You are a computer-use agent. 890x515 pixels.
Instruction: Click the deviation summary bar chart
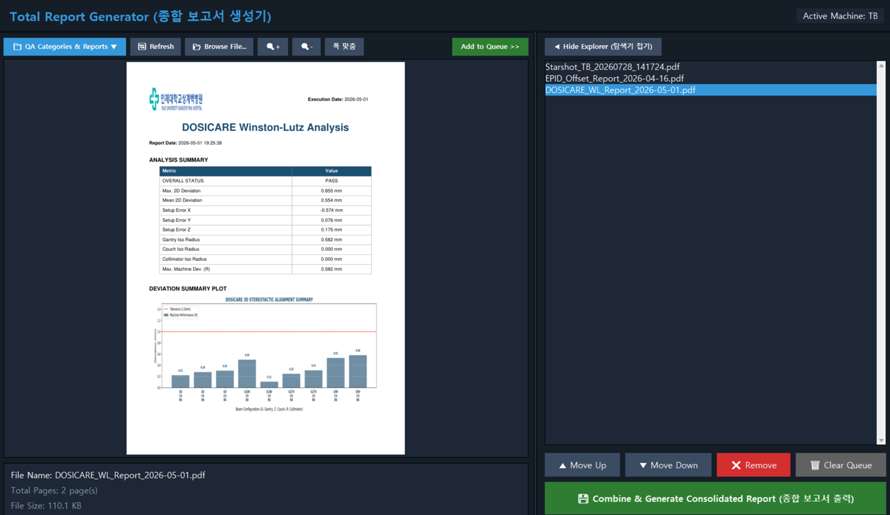coord(265,354)
